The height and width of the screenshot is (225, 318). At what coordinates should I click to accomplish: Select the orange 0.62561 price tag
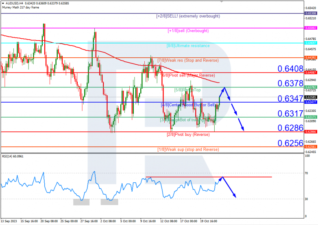(311, 147)
